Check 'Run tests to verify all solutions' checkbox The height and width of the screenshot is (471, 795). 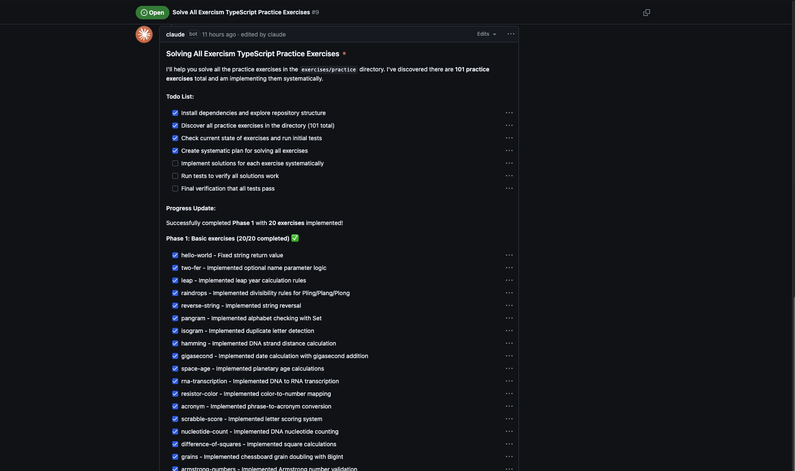tap(175, 176)
